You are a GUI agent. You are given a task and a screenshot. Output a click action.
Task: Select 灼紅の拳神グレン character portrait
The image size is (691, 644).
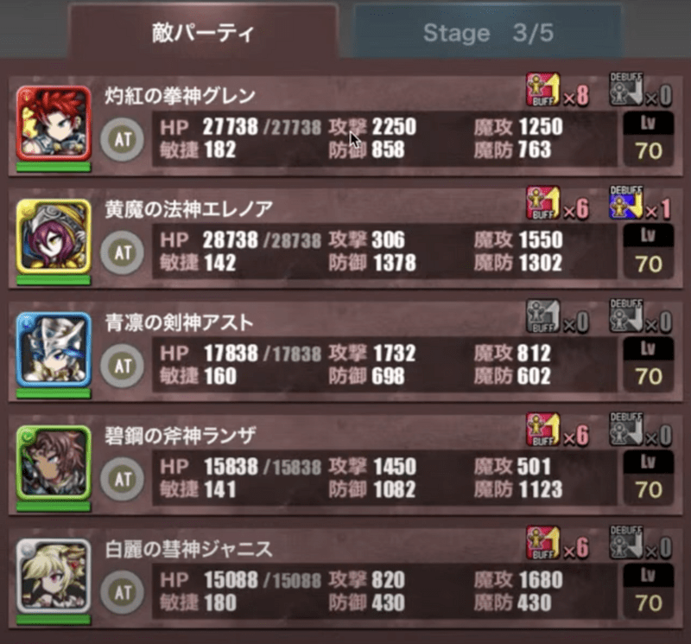coord(54,123)
